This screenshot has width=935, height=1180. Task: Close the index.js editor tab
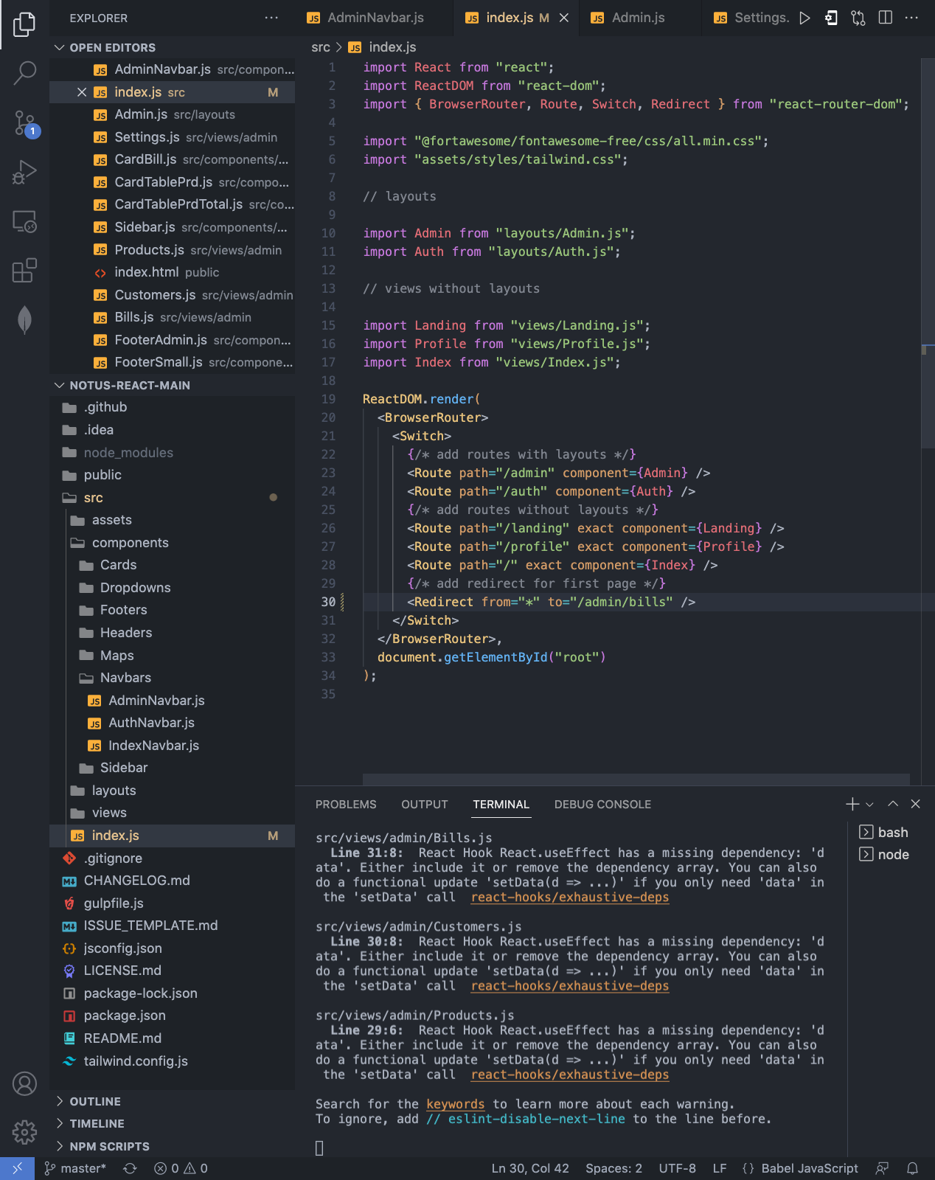pos(564,18)
